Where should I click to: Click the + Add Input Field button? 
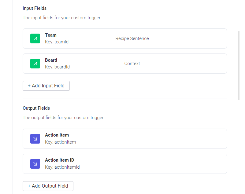click(46, 86)
